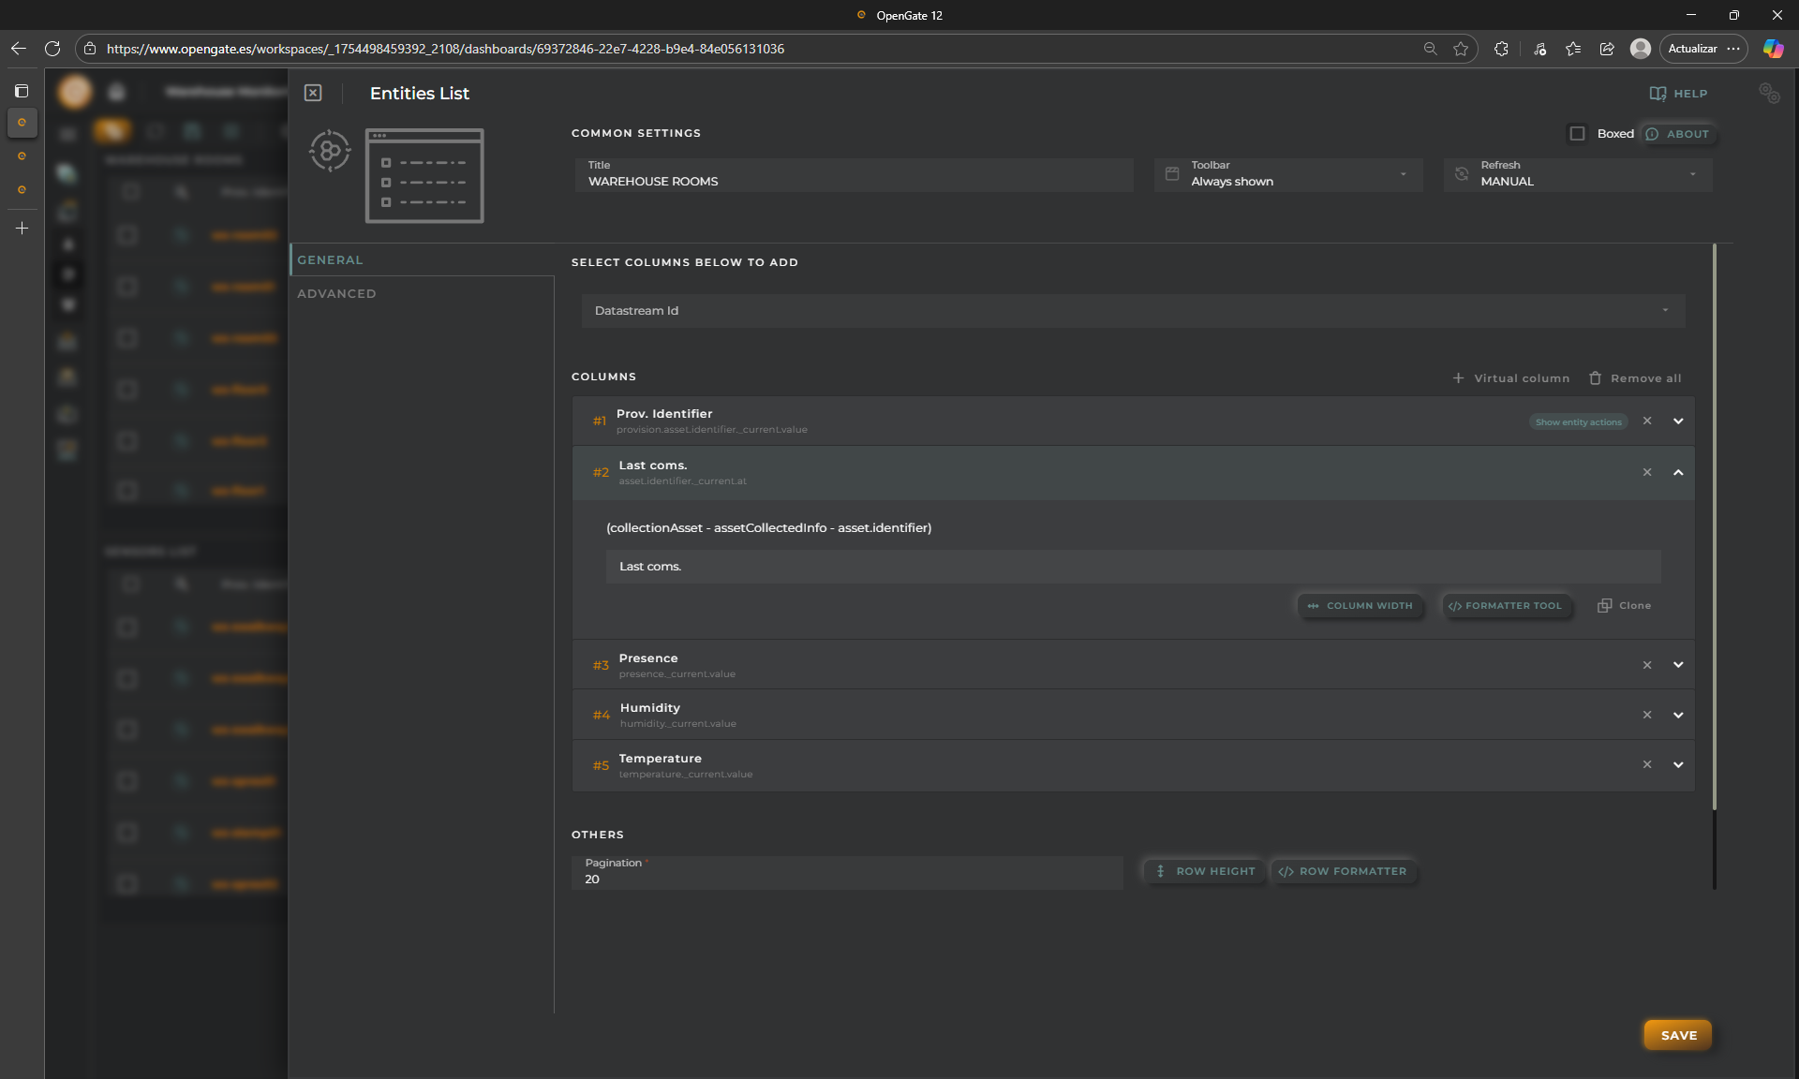Click the ABOUT info button

(x=1678, y=134)
